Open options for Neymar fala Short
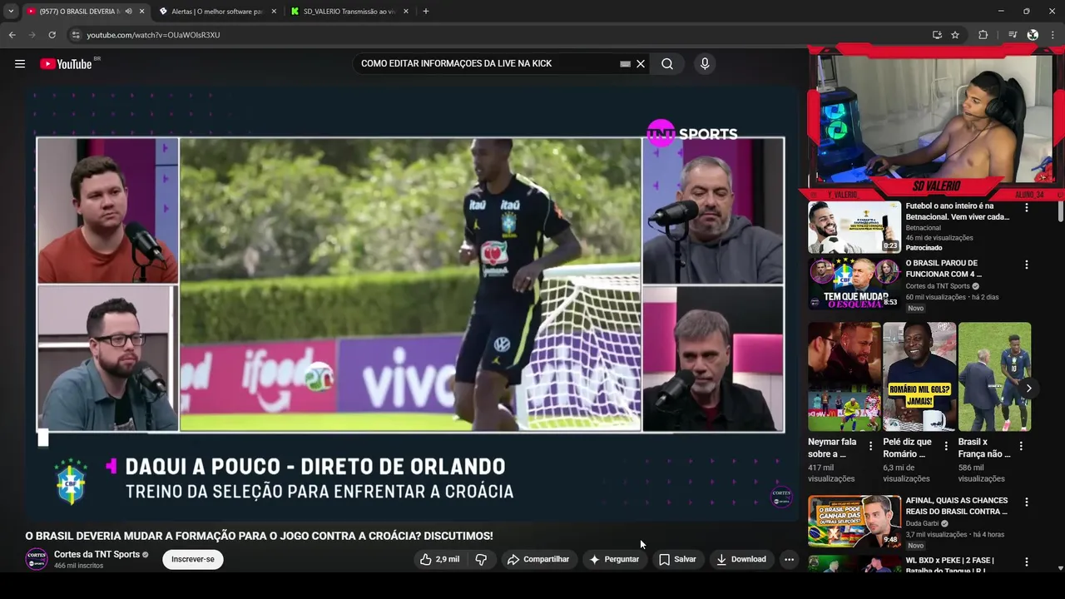The width and height of the screenshot is (1065, 599). pos(871,446)
